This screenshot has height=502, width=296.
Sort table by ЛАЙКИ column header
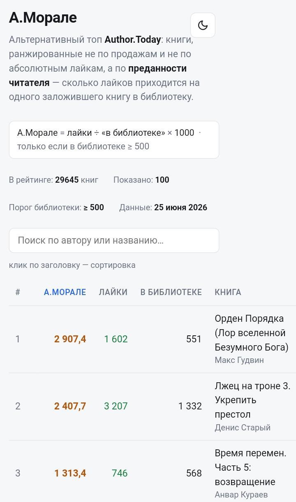(113, 292)
